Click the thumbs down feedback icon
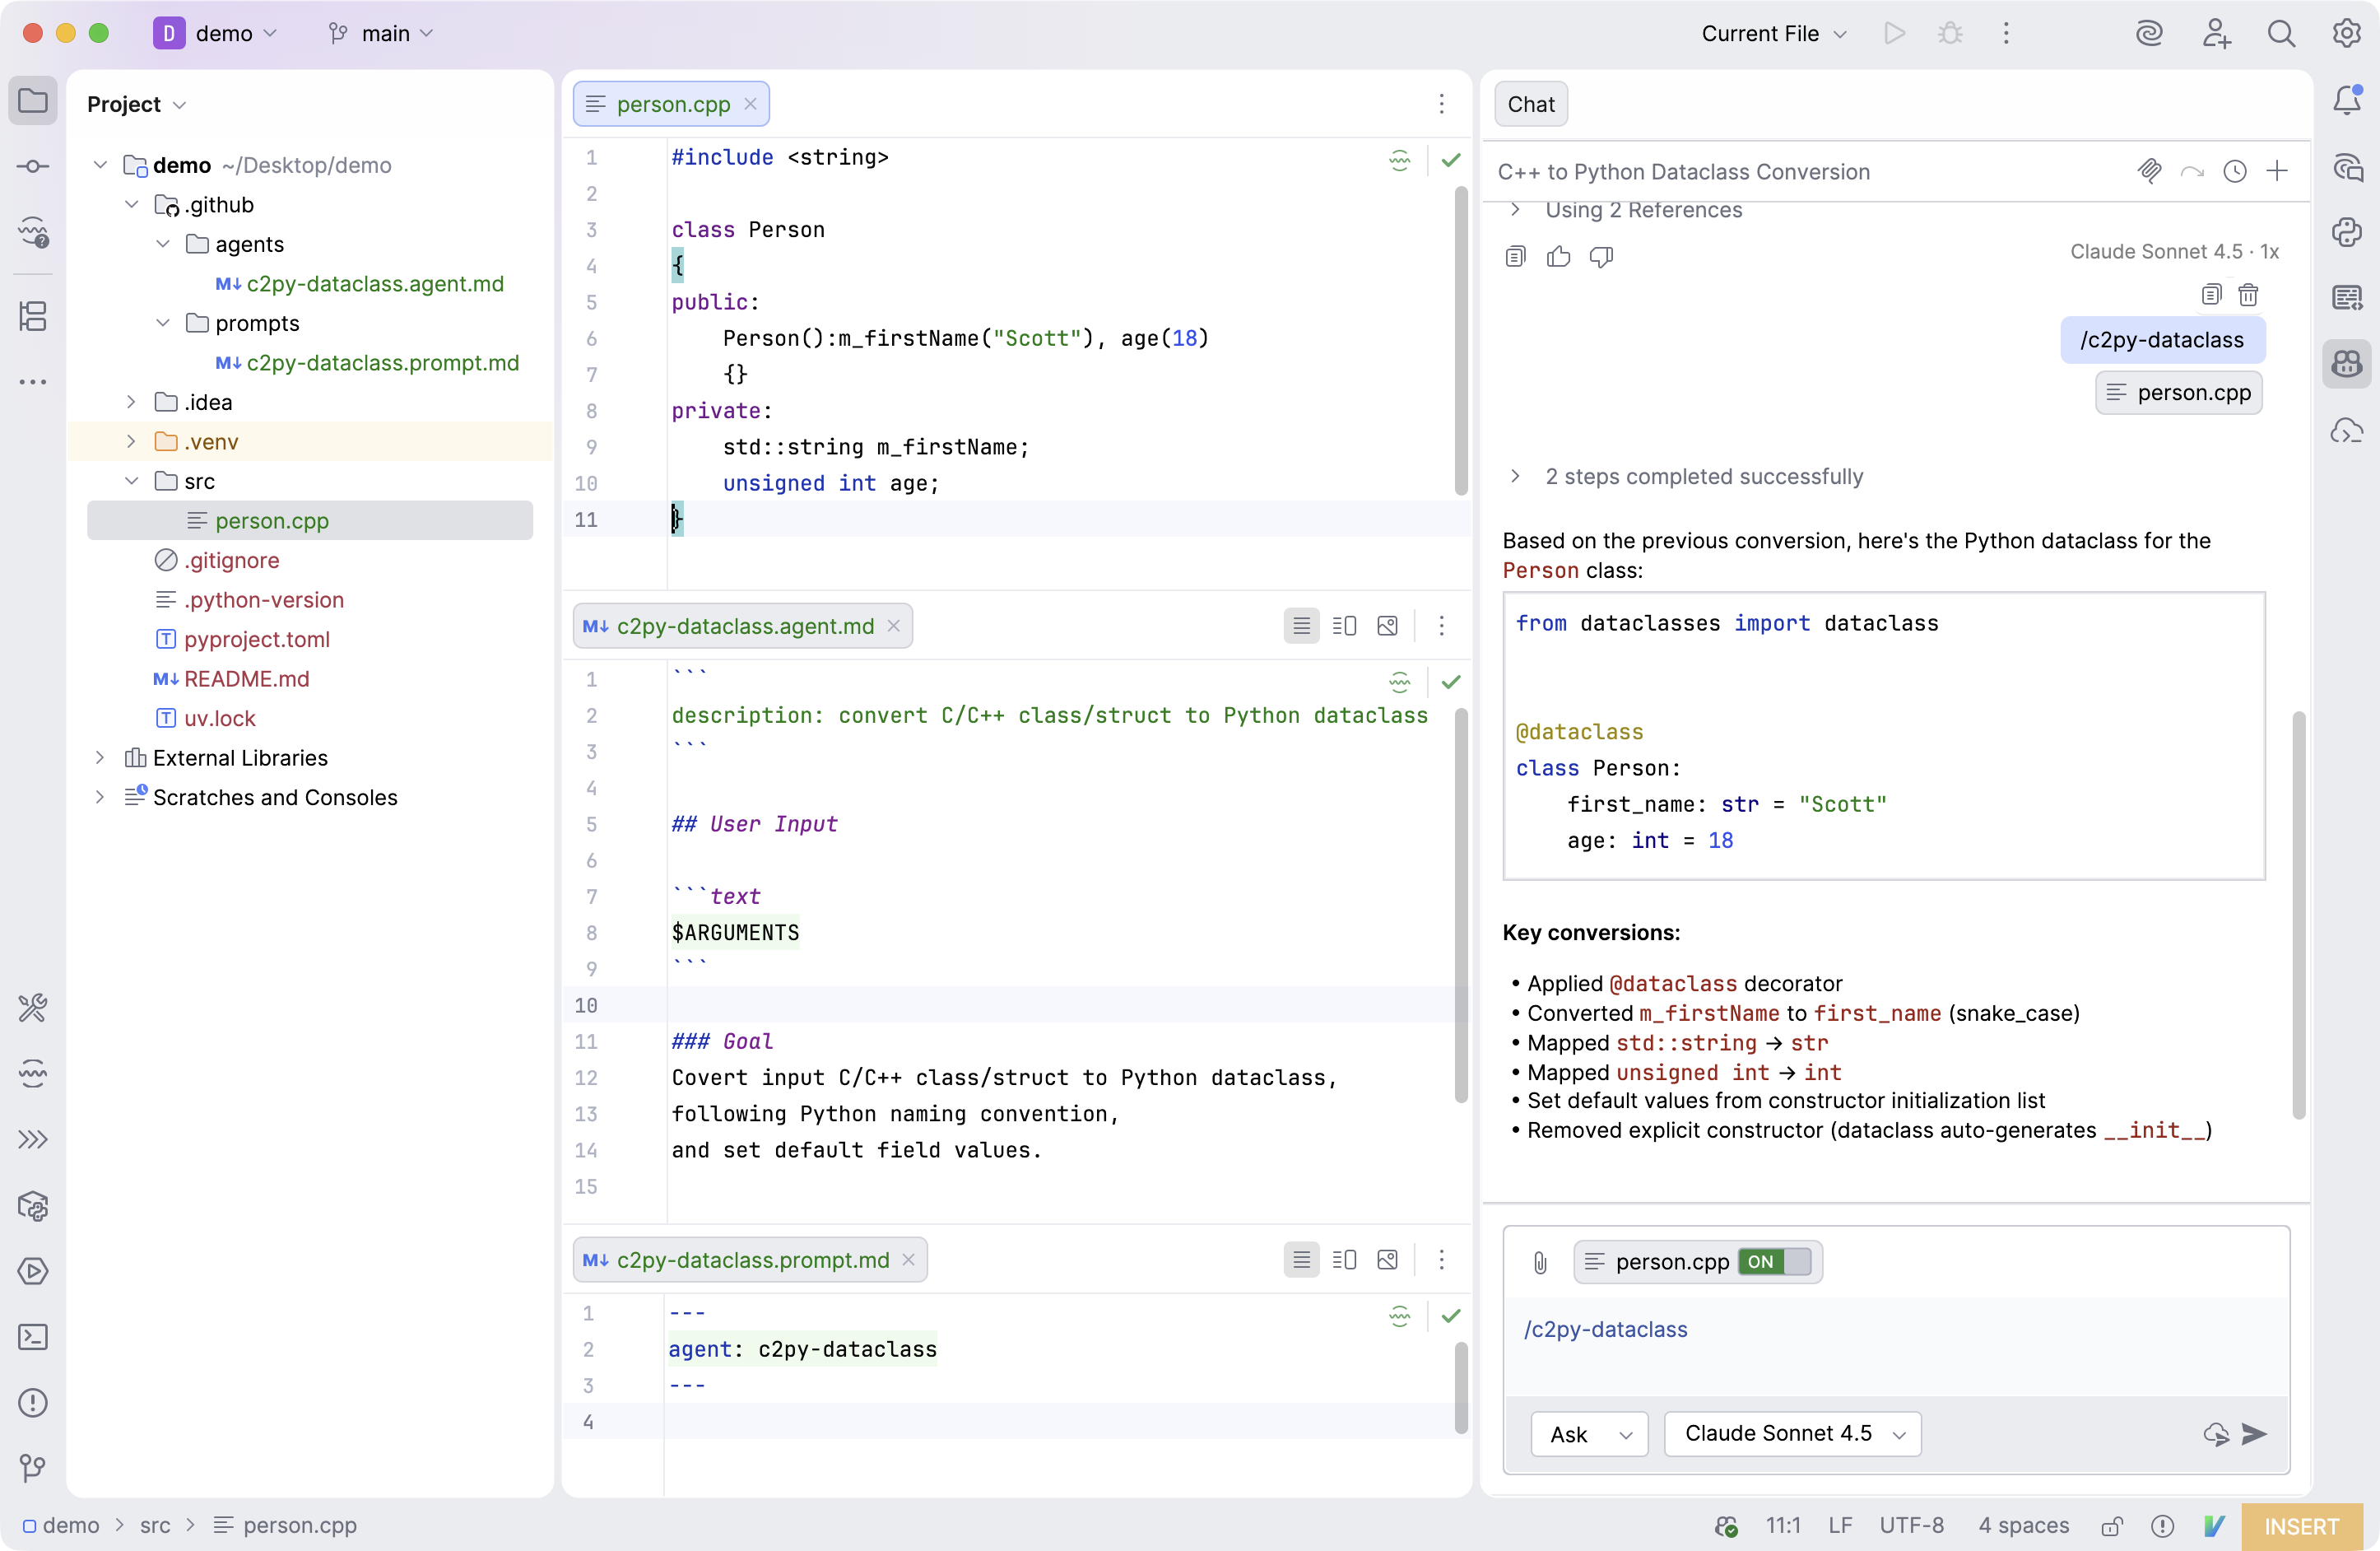 pyautogui.click(x=1601, y=257)
